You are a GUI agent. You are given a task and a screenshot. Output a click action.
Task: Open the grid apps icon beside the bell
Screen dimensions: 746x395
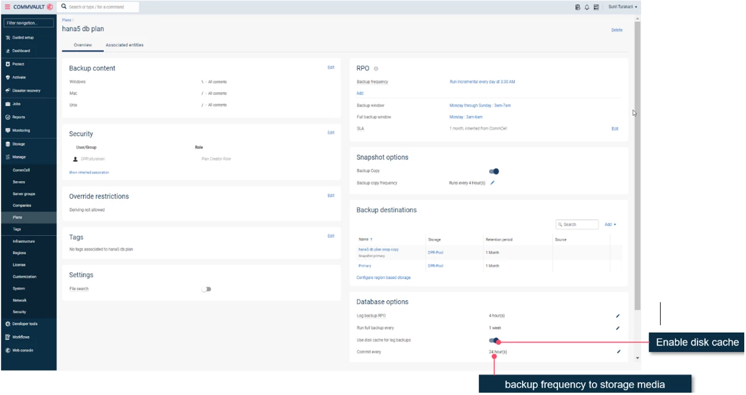(x=596, y=7)
